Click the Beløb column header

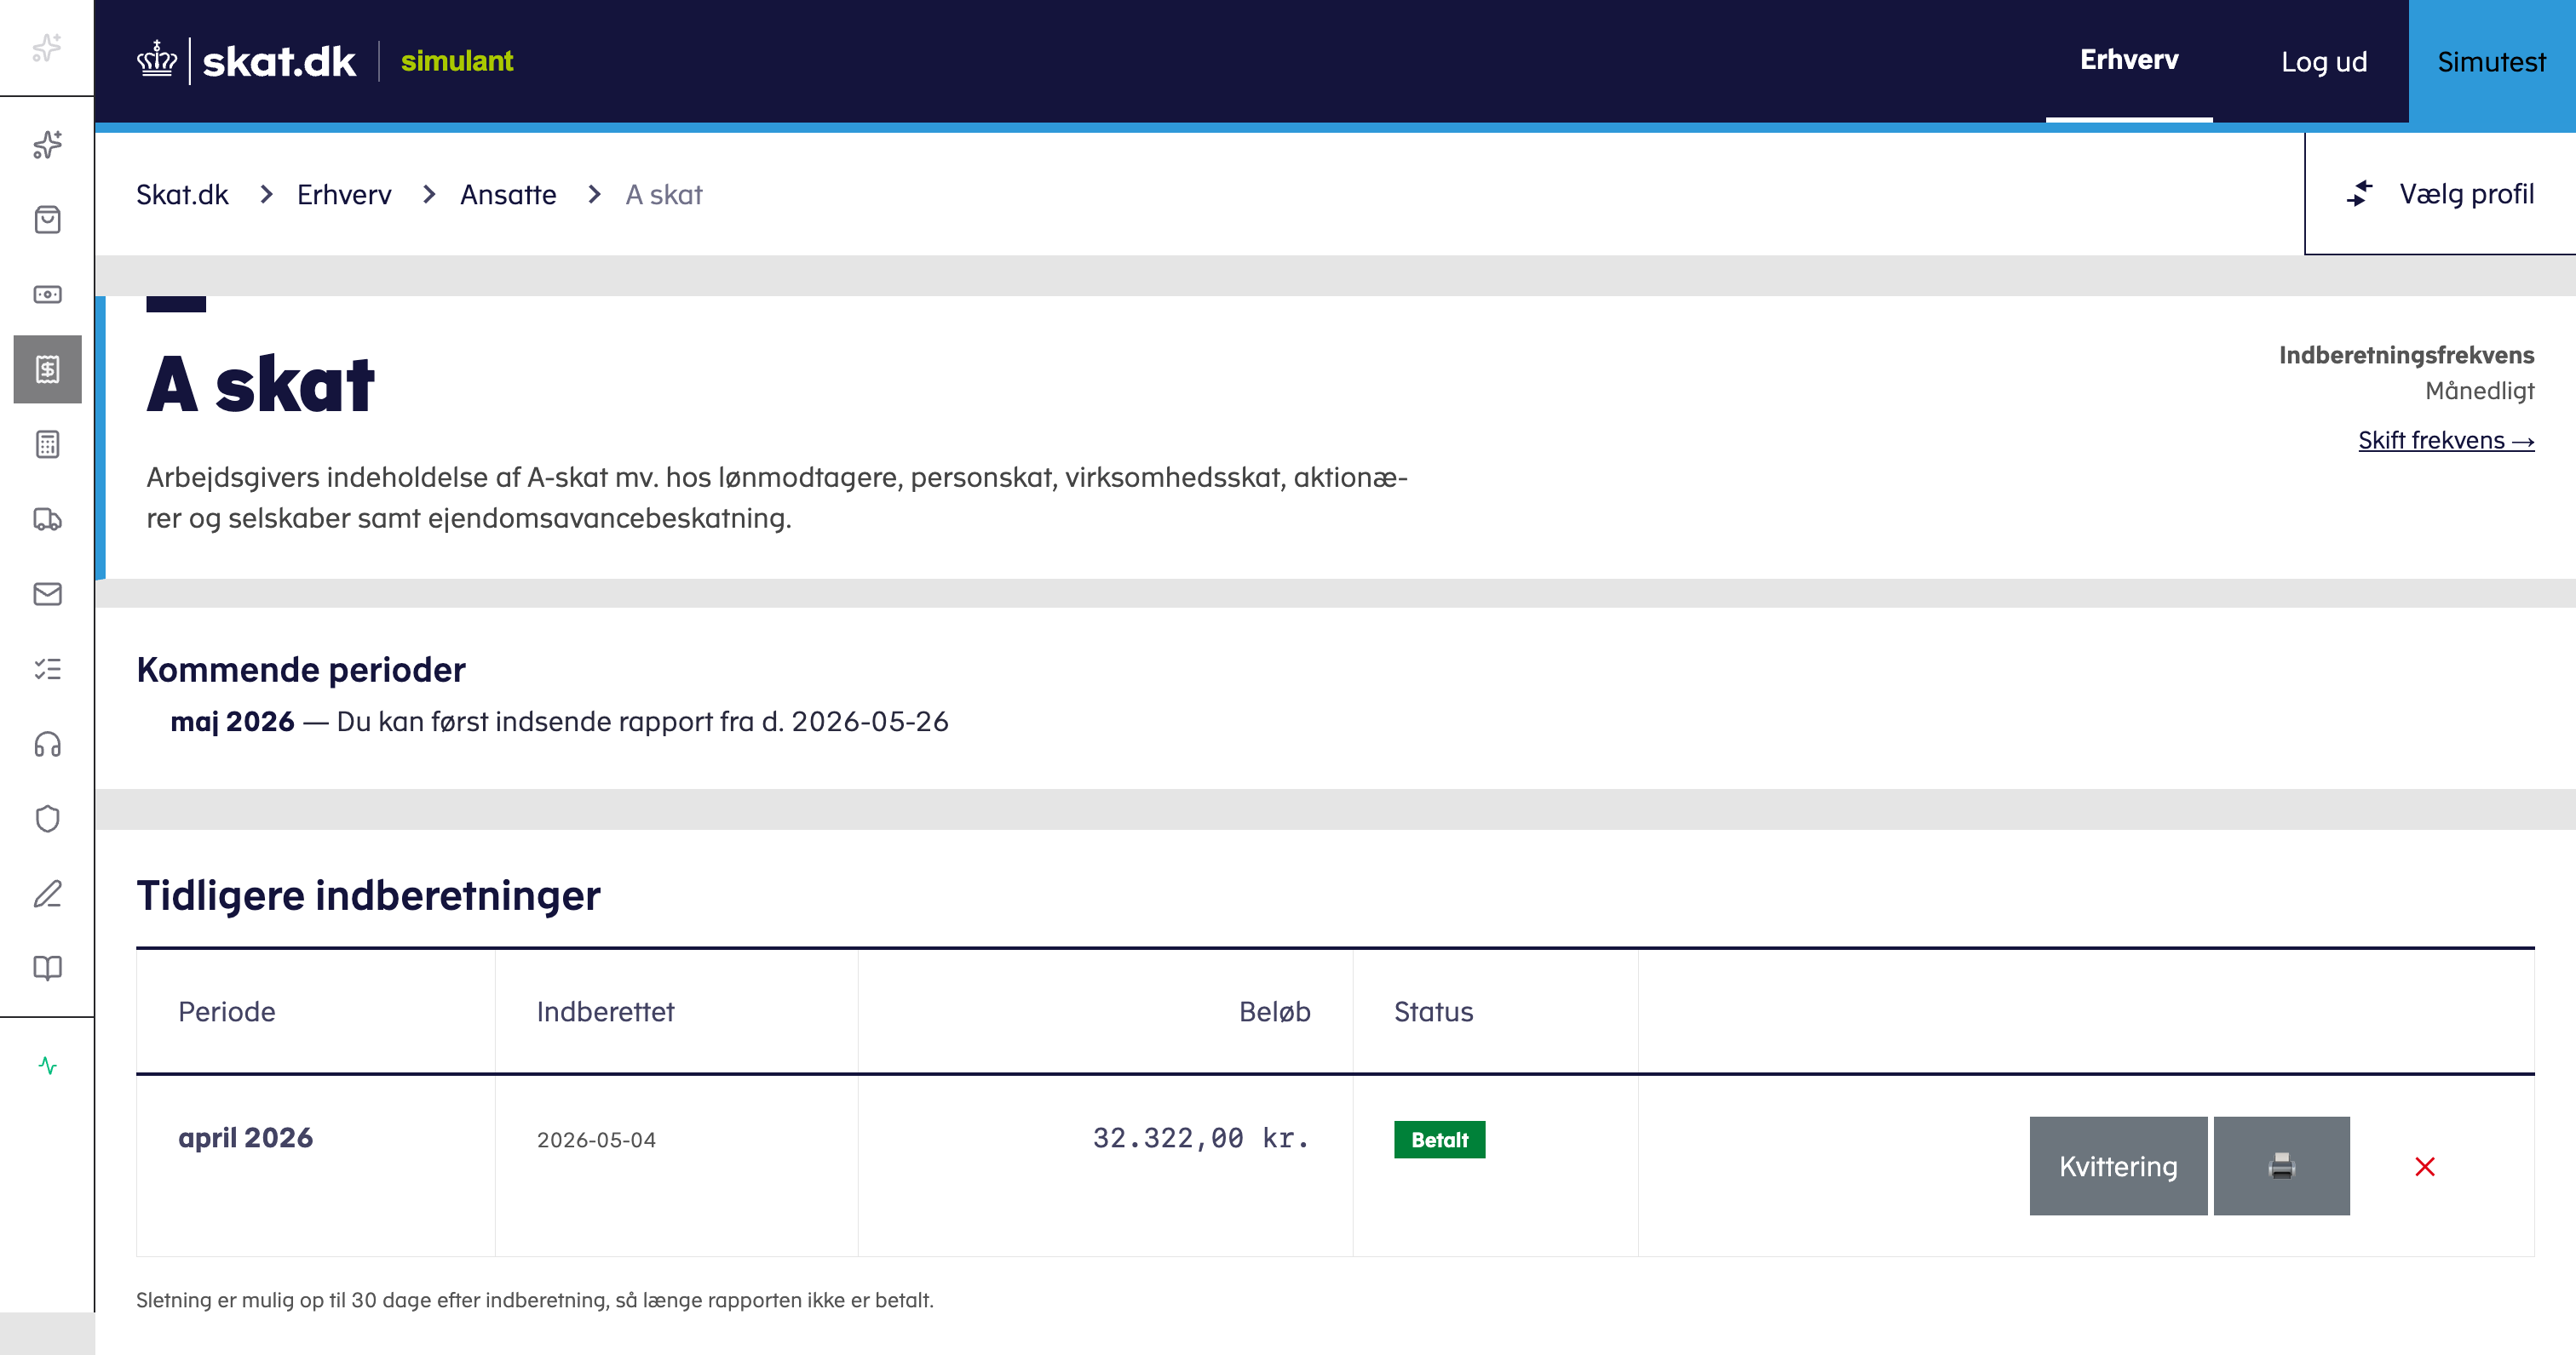point(1274,1011)
